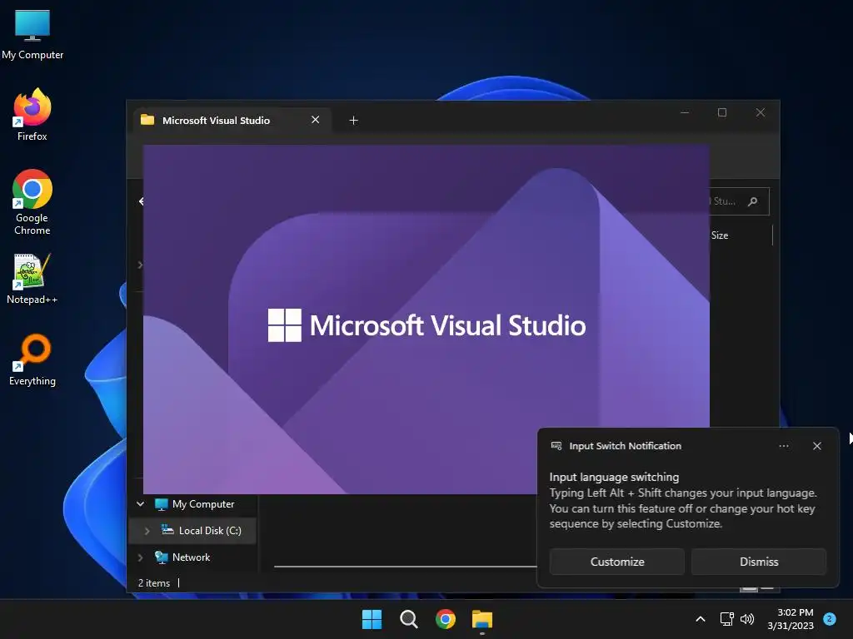Close the File Explorer window
The image size is (853, 639).
(760, 112)
